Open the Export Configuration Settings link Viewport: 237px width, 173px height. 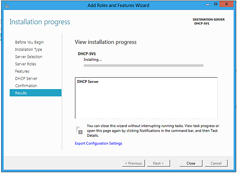point(98,143)
